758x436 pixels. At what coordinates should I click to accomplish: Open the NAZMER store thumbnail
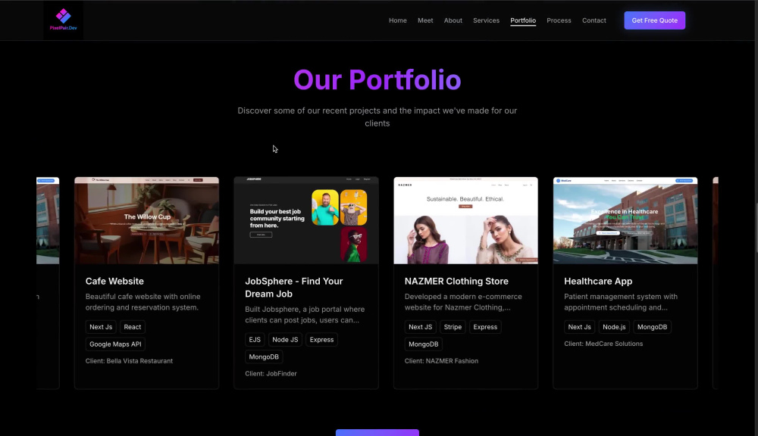click(x=465, y=220)
